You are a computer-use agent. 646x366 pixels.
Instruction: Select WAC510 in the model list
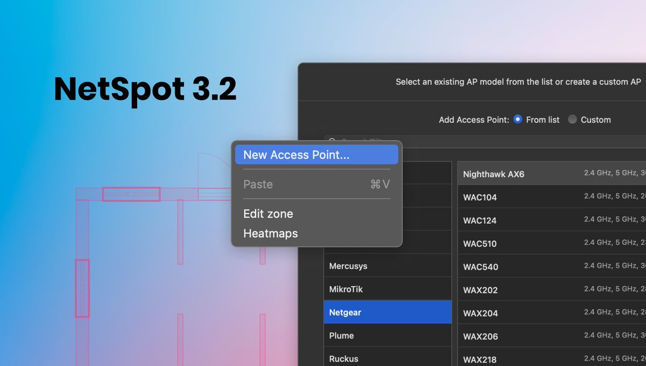pos(552,243)
